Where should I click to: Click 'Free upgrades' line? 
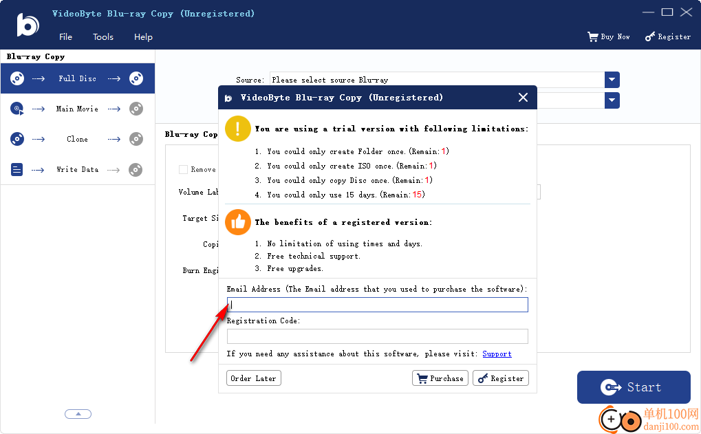click(x=289, y=269)
